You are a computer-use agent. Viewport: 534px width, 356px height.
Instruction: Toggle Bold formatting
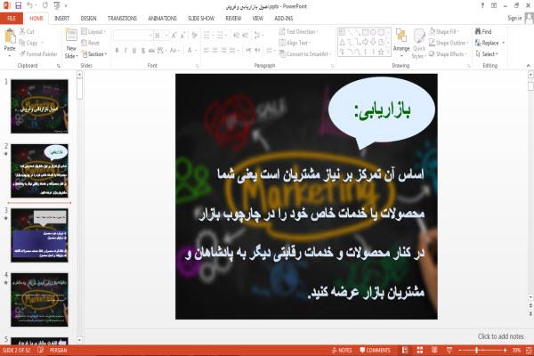(117, 51)
